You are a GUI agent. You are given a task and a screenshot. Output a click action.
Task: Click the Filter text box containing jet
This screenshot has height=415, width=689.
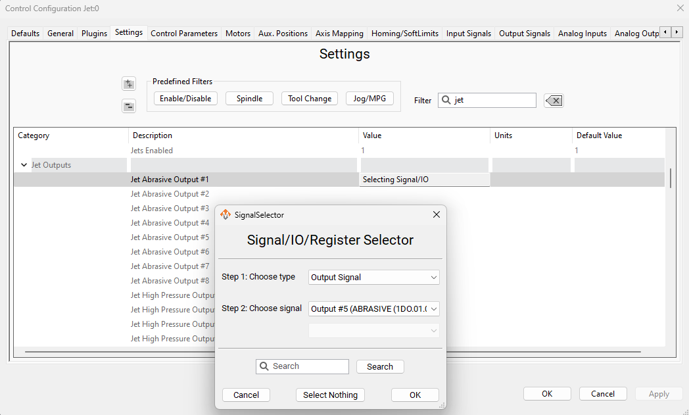[x=493, y=101]
